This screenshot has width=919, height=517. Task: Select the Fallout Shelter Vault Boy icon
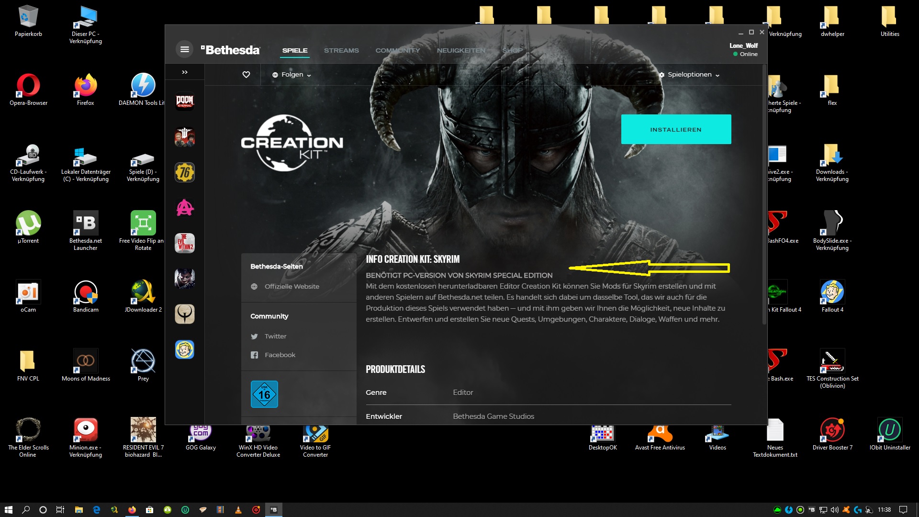click(x=185, y=349)
